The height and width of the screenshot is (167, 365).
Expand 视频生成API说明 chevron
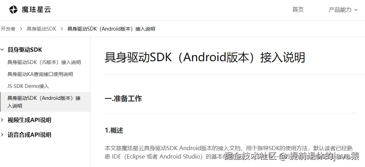pos(2,120)
